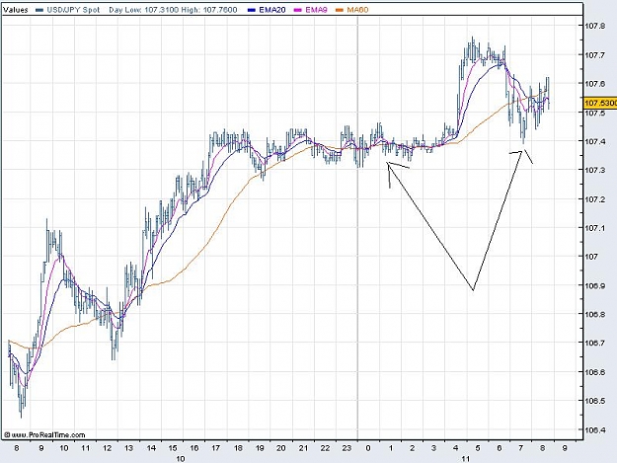Click hour 5 on the time axis
Viewport: 617px width, 463px height.
point(478,448)
